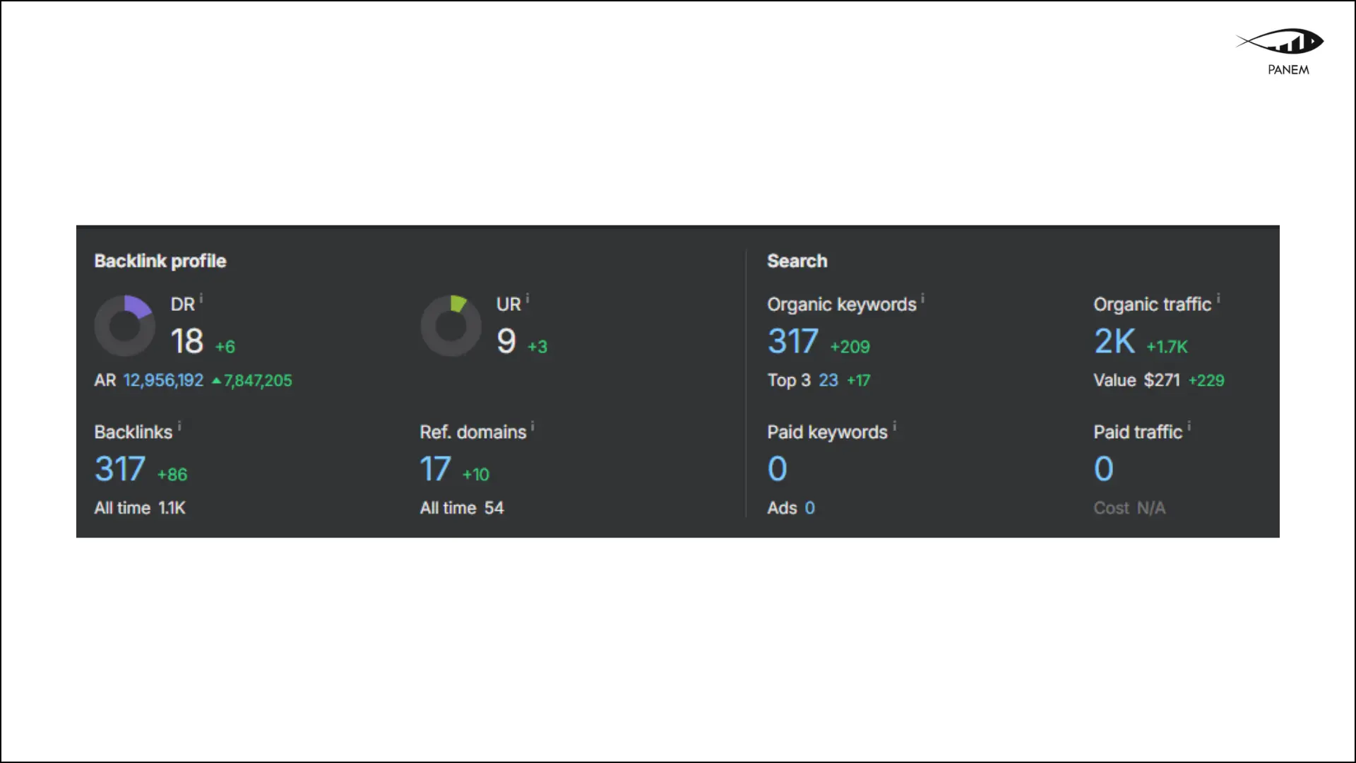Click the Top 3 keywords value 23
The width and height of the screenshot is (1356, 763).
(x=828, y=381)
